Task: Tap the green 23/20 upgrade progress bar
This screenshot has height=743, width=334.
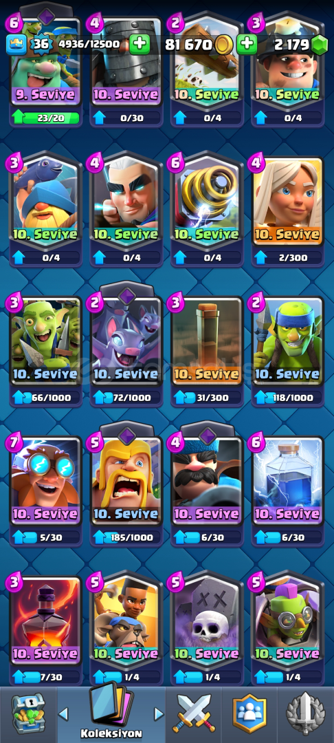Action: 46,117
